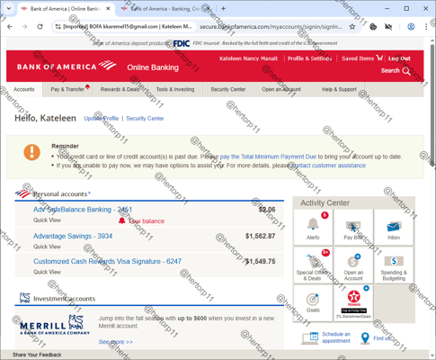Click the $2.06 checking balance
The width and height of the screenshot is (436, 360).
267,210
